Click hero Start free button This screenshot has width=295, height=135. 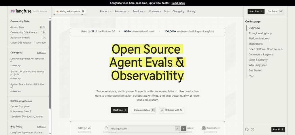point(120,110)
